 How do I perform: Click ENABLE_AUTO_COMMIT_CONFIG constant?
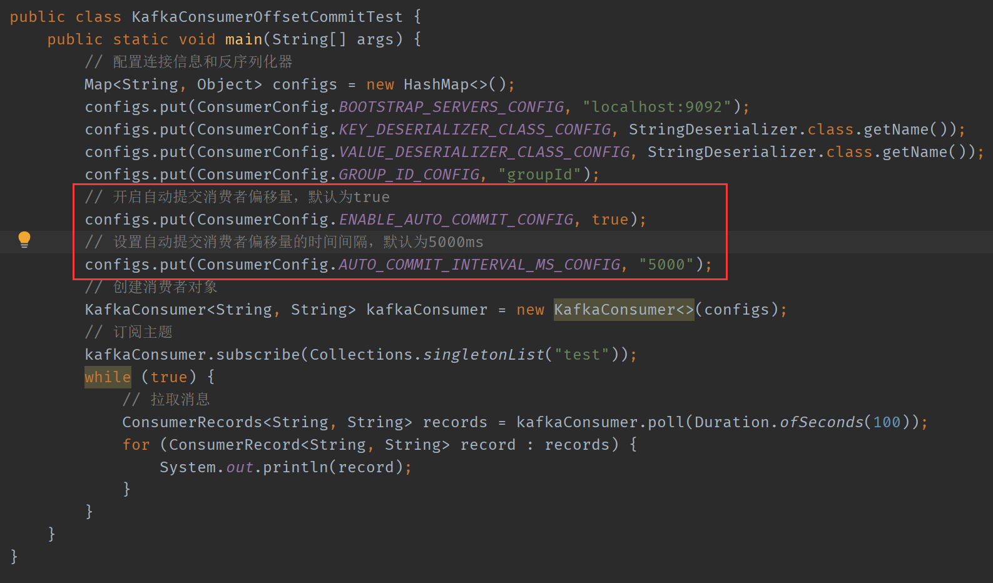[456, 220]
